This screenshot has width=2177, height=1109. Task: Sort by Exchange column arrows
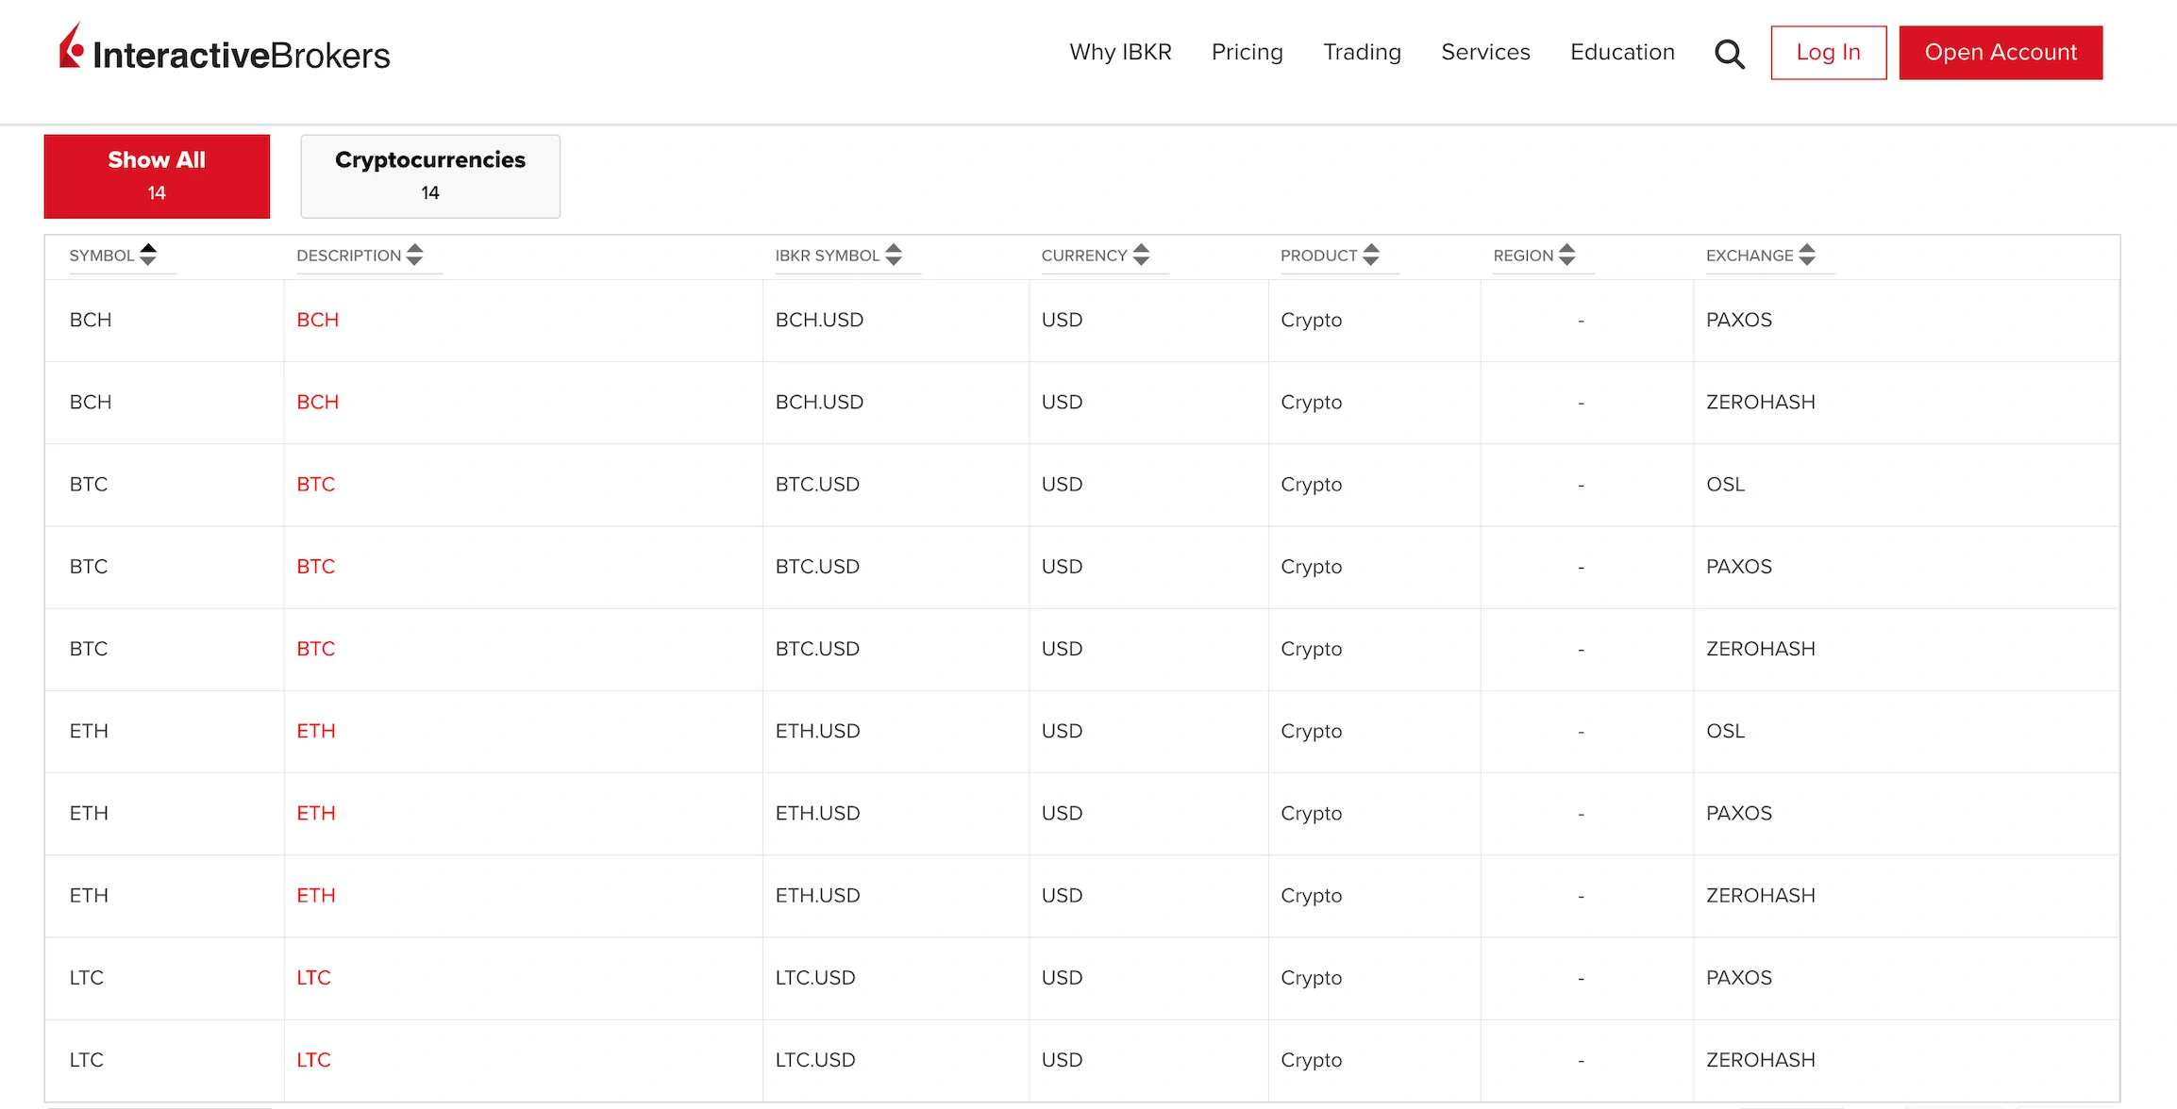[1807, 255]
